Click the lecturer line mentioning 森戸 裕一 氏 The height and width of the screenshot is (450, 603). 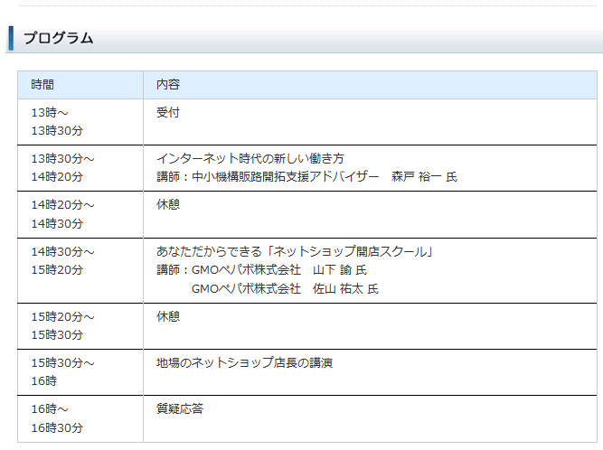[306, 177]
